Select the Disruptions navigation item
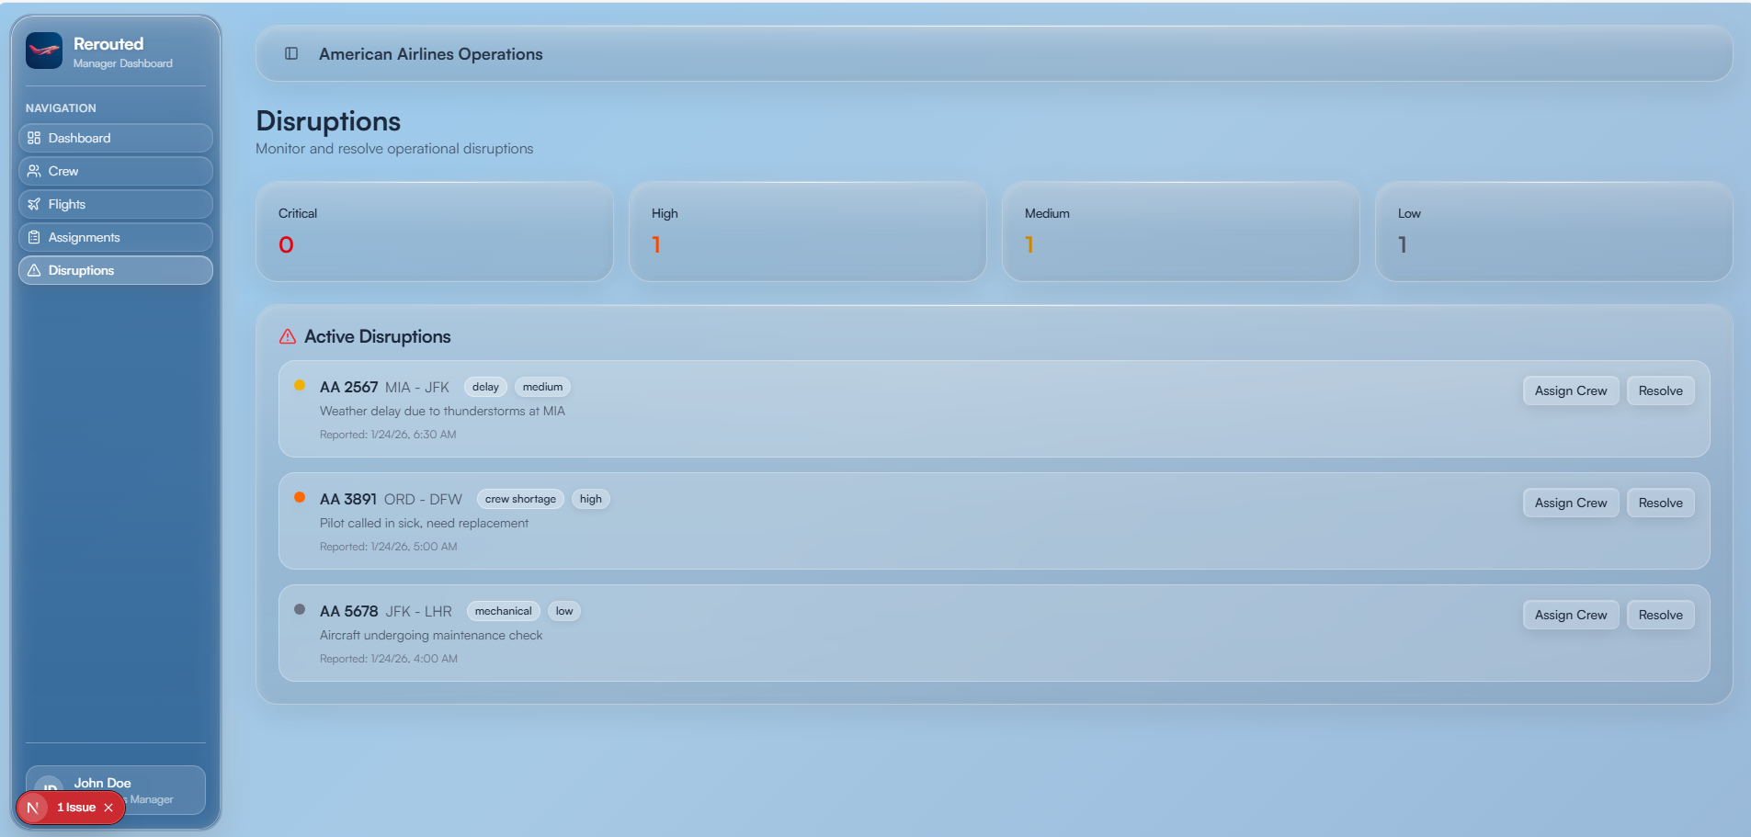 tap(116, 270)
